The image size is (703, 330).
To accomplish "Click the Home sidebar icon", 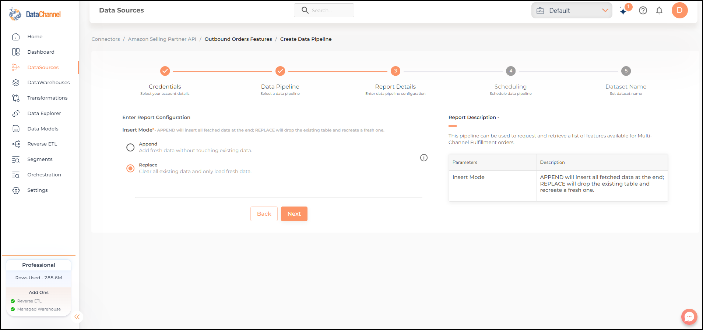I will click(x=16, y=37).
